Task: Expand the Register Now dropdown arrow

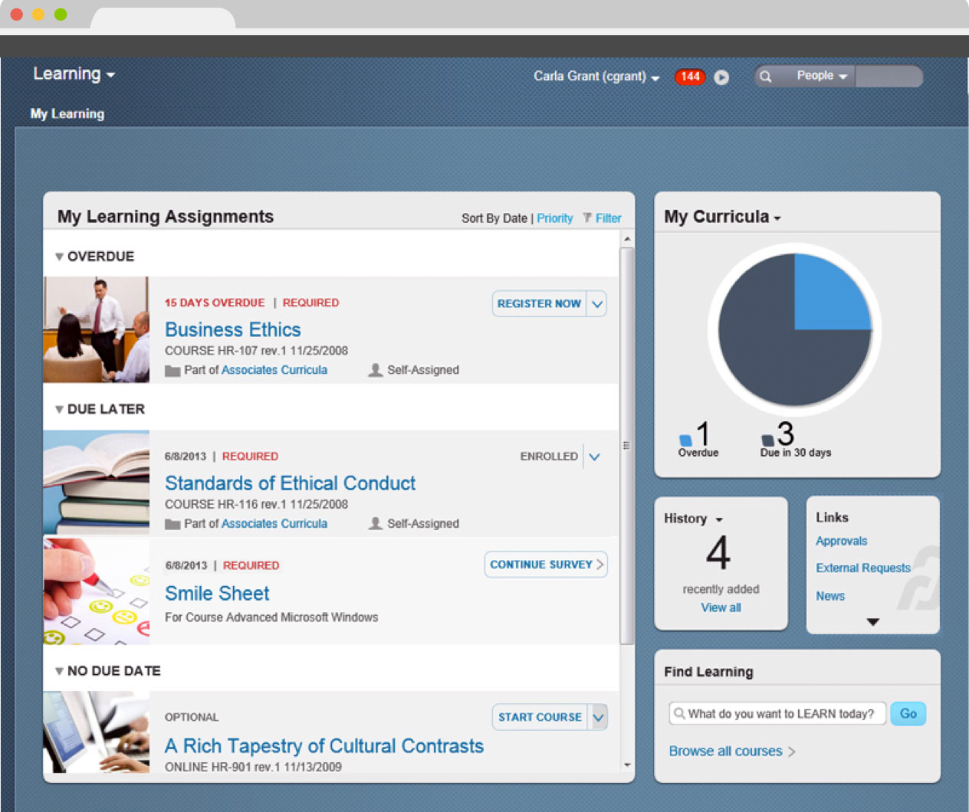Action: [x=597, y=303]
